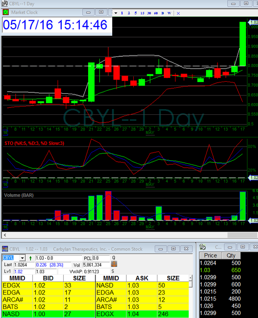
Task: Click the X icon in chart interval toolbar
Action: point(178,13)
